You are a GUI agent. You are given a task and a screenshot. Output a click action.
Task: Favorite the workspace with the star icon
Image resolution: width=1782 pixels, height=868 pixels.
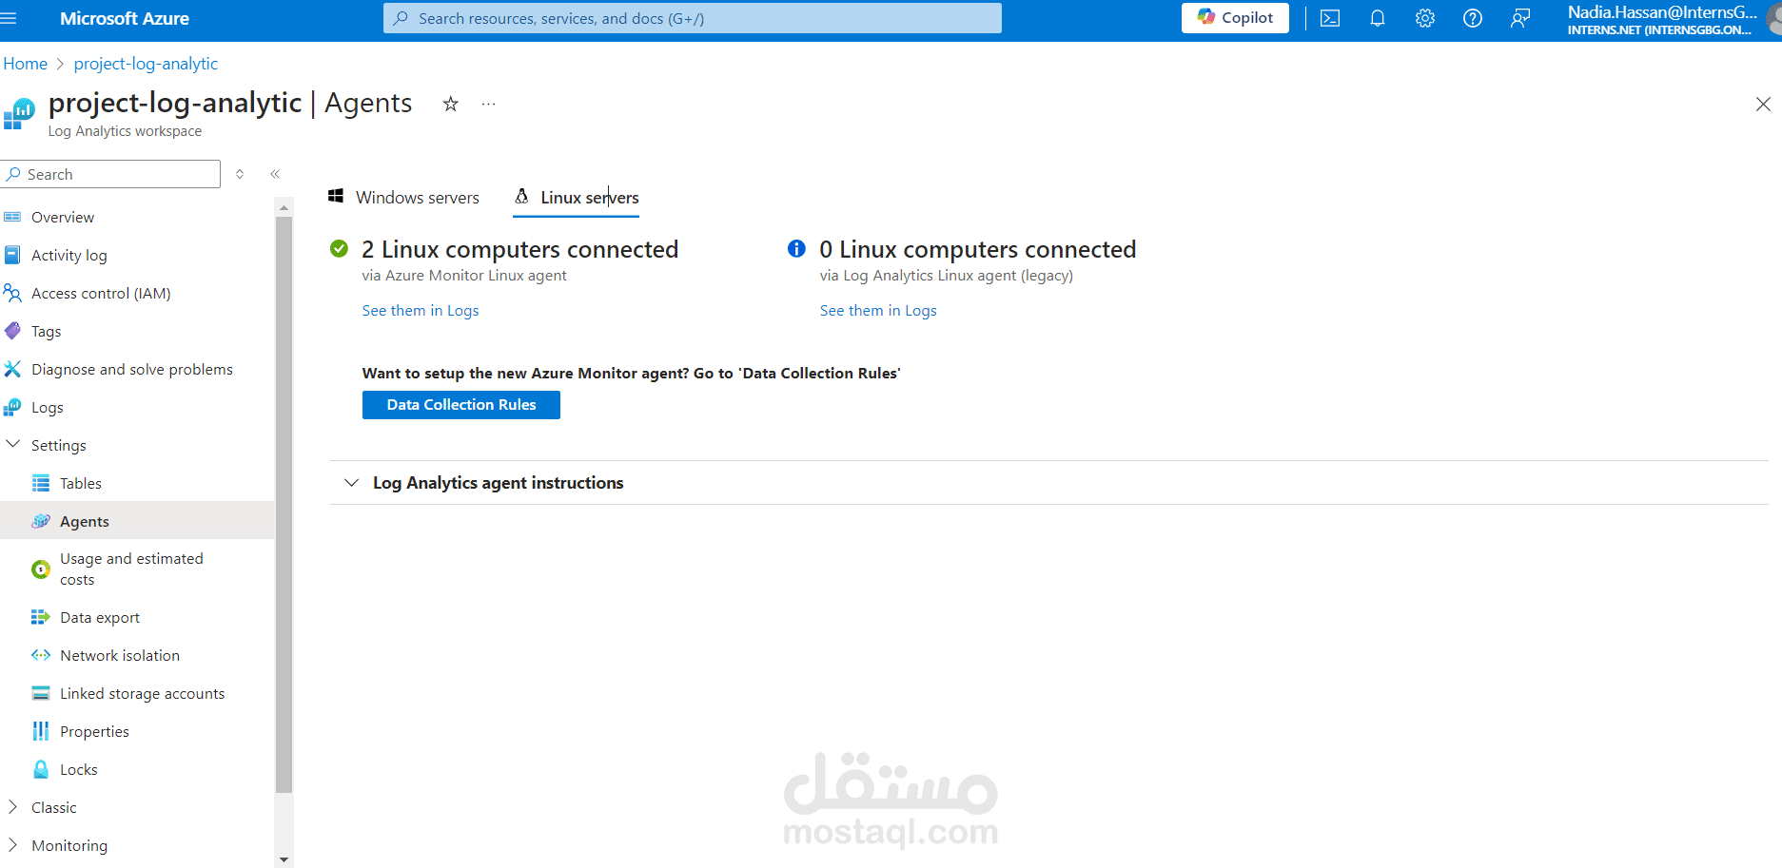click(x=451, y=104)
